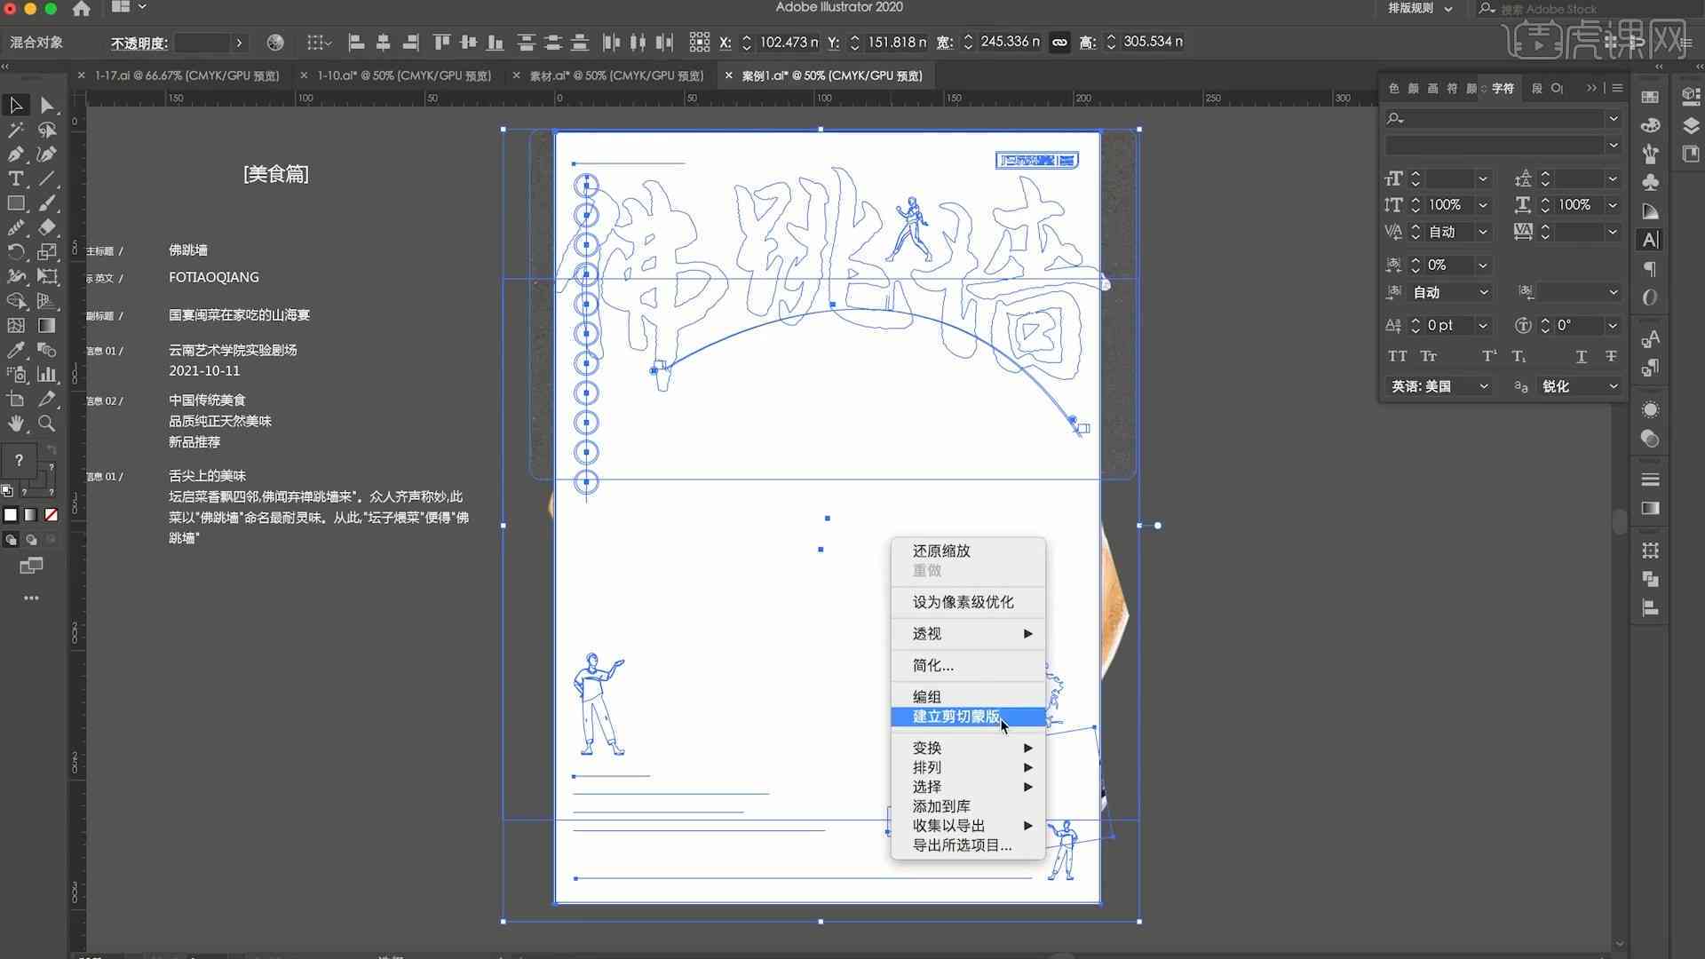Image resolution: width=1705 pixels, height=959 pixels.
Task: Open the Character panel options menu
Action: pyautogui.click(x=1617, y=88)
